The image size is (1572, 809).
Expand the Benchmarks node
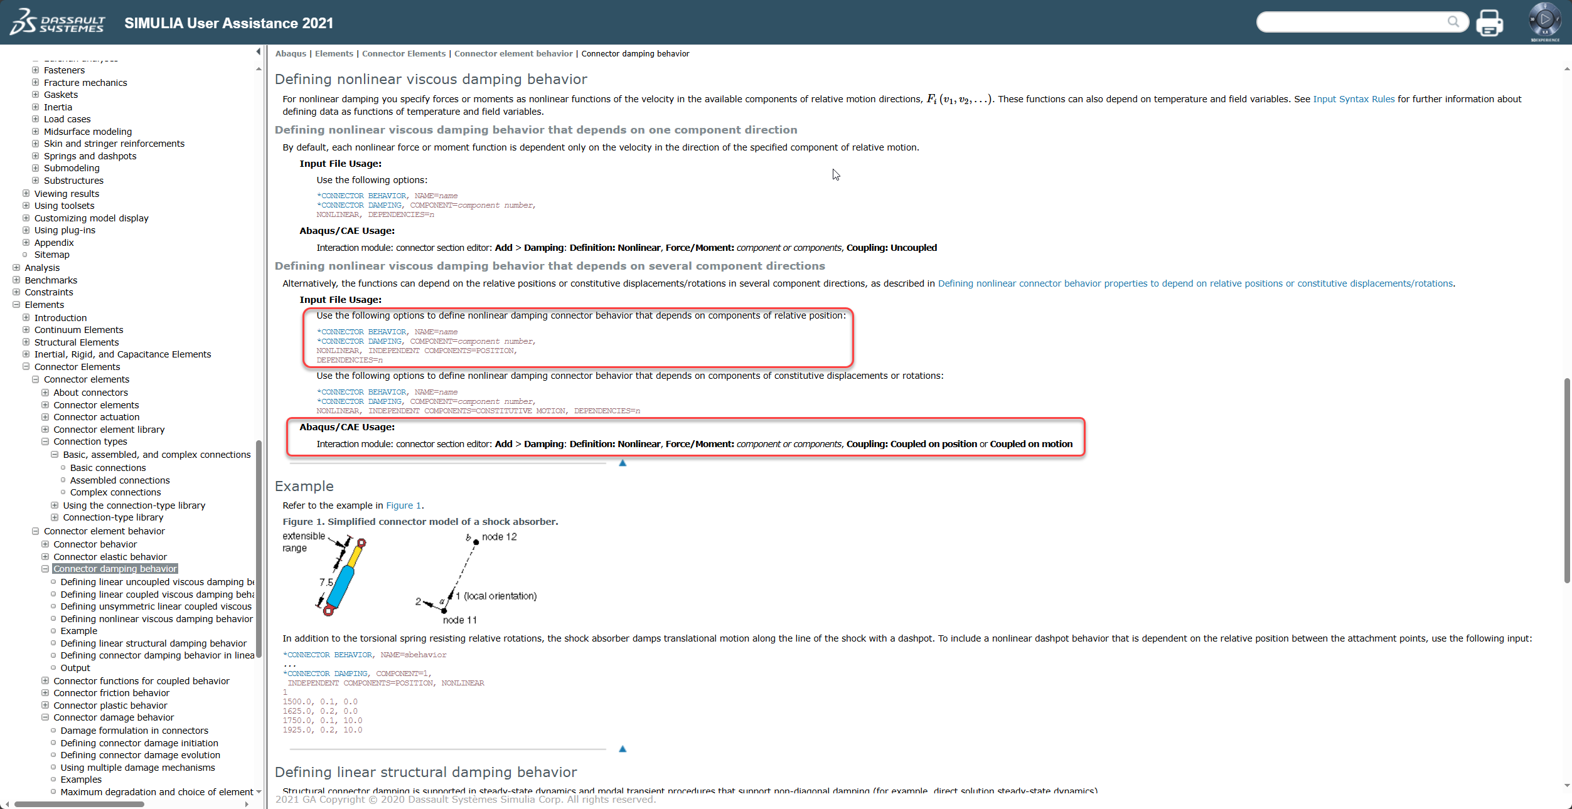16,280
